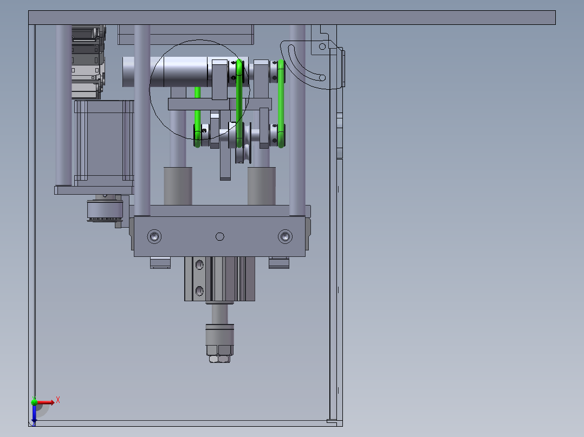584x437 pixels.
Task: Click the left counterbored hole on the mounting block
Action: (154, 236)
